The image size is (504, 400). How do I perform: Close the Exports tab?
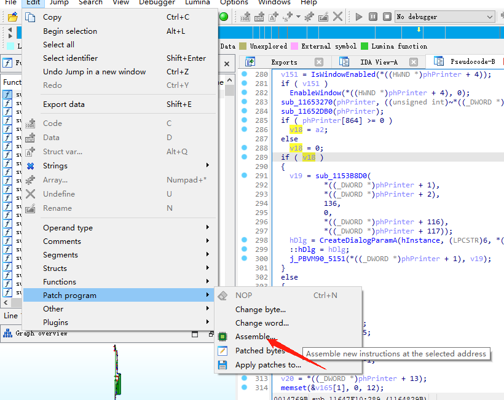(x=319, y=62)
